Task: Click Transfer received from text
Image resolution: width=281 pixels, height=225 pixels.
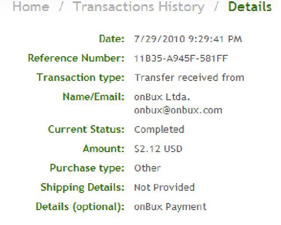Action: (x=189, y=78)
